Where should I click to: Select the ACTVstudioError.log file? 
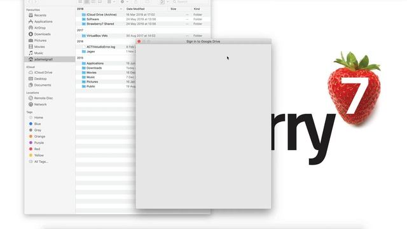coord(100,47)
